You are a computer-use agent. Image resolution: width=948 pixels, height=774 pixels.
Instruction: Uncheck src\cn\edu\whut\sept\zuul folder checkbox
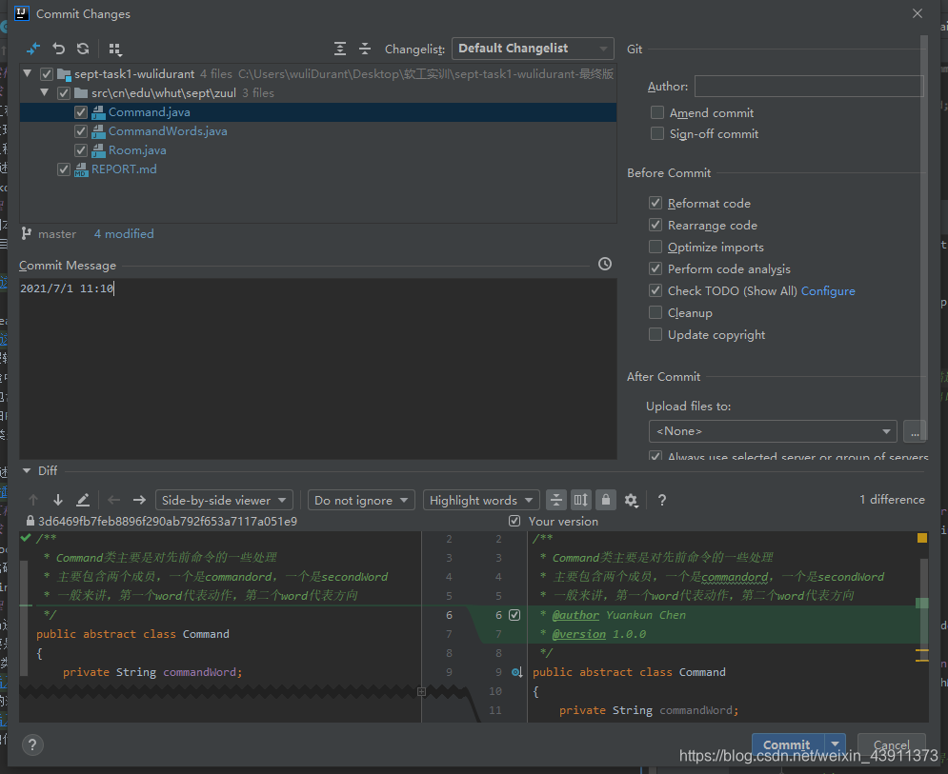click(64, 93)
